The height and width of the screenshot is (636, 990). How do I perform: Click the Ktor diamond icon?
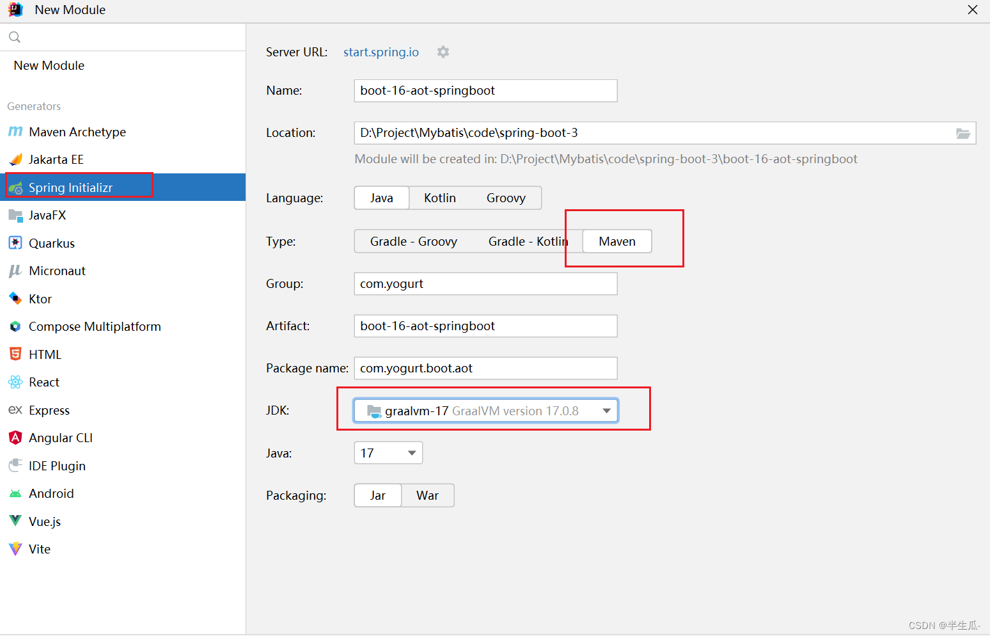[15, 299]
